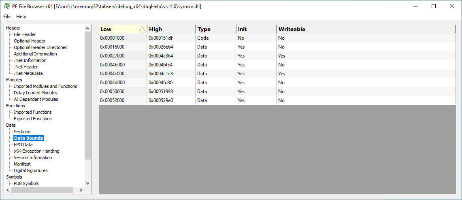
Task: Select row with low 0x00052000
Action: click(277, 100)
